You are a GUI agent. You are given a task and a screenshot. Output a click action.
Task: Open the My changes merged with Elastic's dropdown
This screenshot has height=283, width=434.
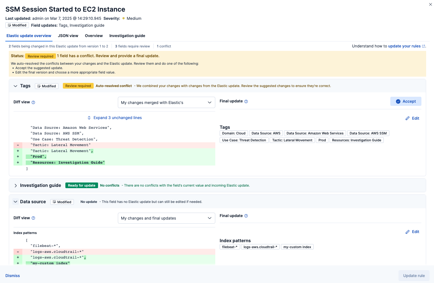pyautogui.click(x=167, y=102)
